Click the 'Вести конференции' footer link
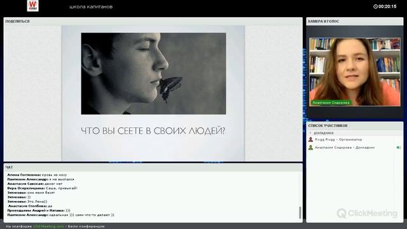 pos(86,226)
